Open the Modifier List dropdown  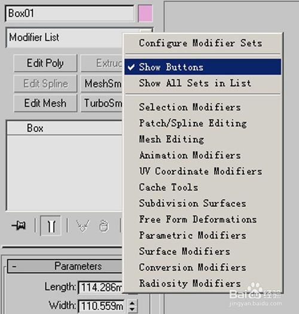tap(65, 38)
